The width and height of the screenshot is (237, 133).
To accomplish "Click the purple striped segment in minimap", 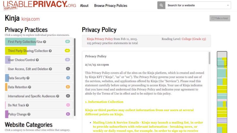I will point(222,121).
